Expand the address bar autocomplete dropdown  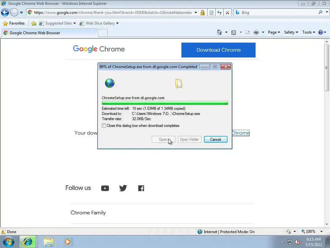coord(196,13)
